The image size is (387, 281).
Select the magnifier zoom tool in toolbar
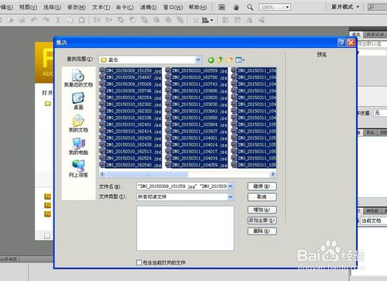[250, 7]
